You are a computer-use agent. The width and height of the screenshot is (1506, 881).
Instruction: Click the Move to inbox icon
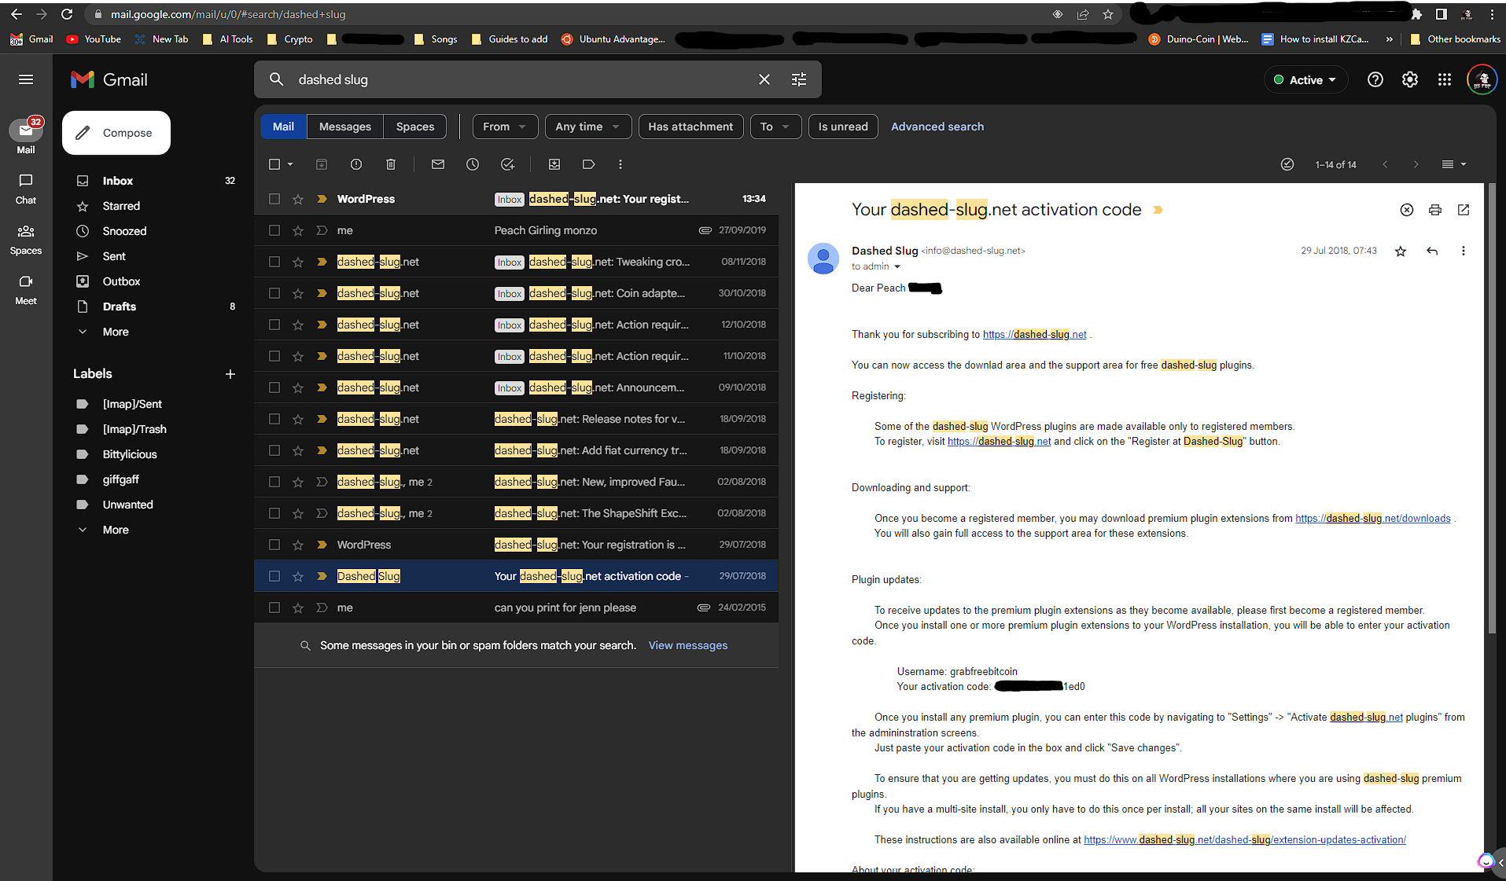point(554,164)
